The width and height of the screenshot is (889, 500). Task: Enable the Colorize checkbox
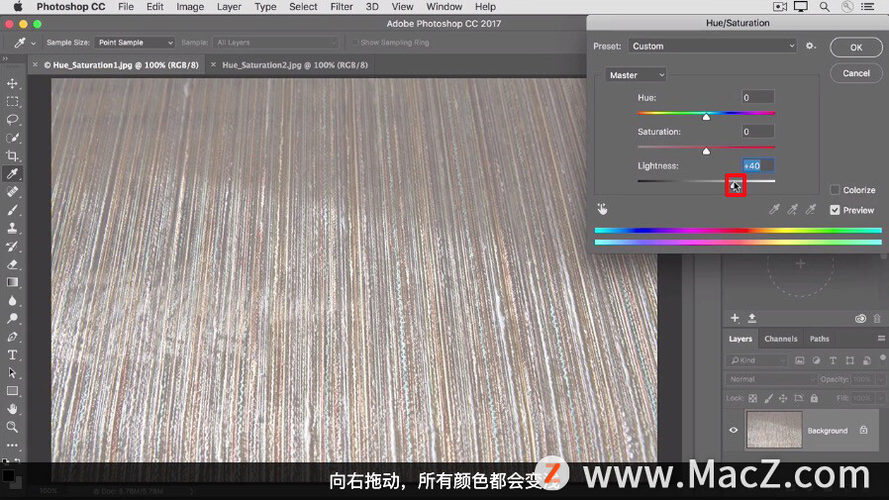(x=835, y=190)
